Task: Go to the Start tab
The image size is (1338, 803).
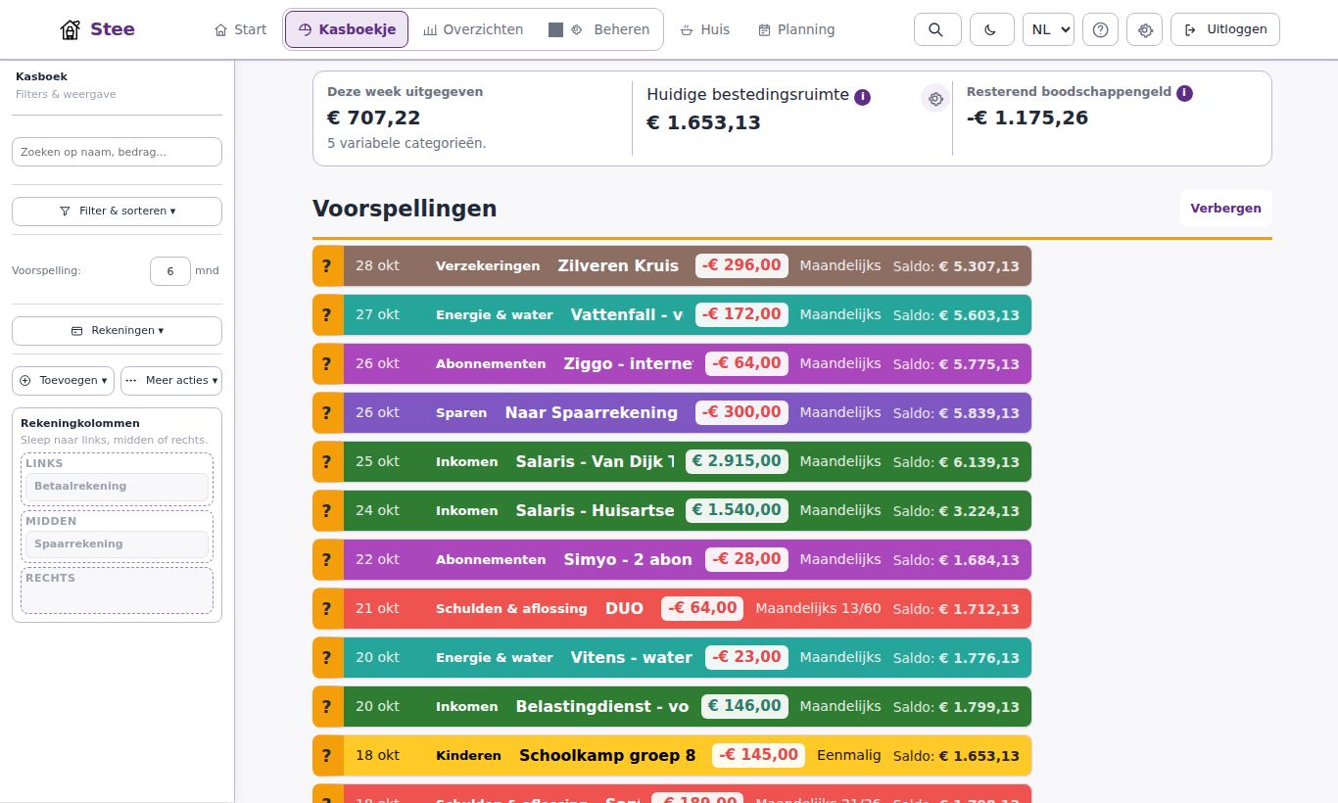Action: [240, 29]
